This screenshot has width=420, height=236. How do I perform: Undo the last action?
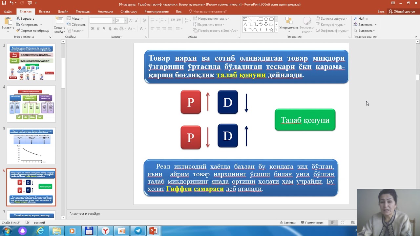pyautogui.click(x=11, y=3)
